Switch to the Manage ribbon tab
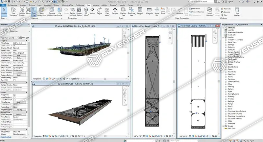This screenshot has width=263, height=142. (96, 6)
